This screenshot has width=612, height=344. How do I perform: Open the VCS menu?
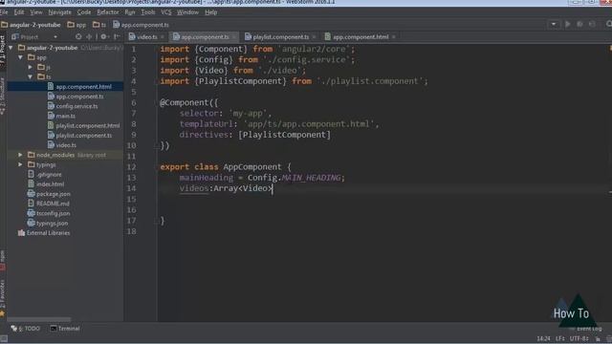tap(165, 12)
